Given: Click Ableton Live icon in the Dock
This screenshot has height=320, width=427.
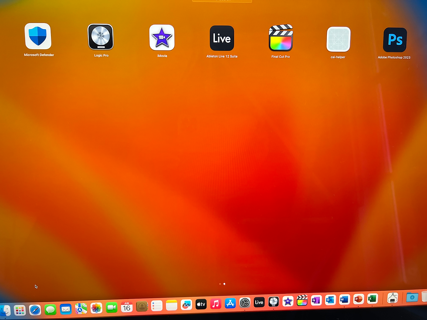Looking at the screenshot, I should point(259,302).
